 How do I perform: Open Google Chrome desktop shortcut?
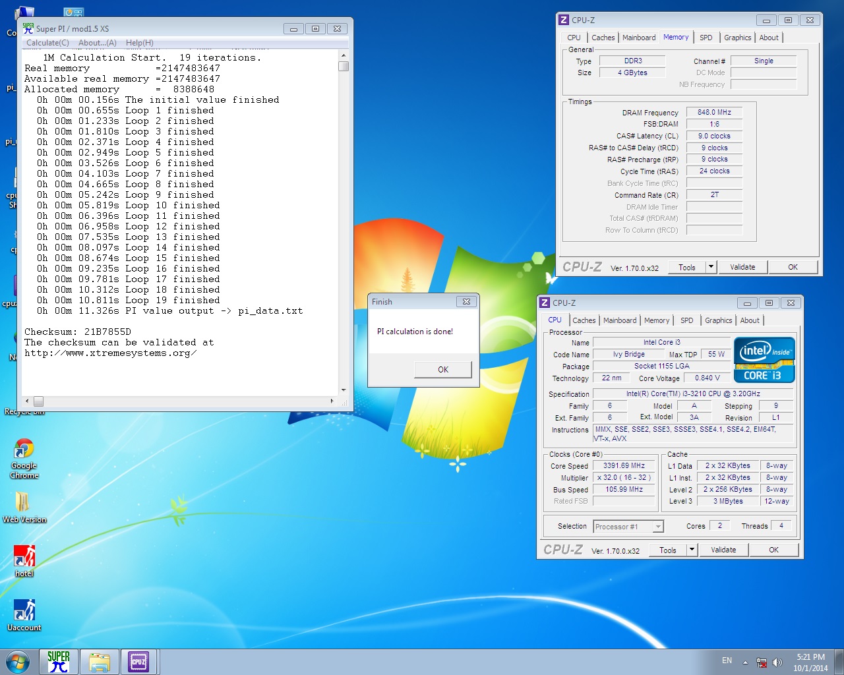24,458
